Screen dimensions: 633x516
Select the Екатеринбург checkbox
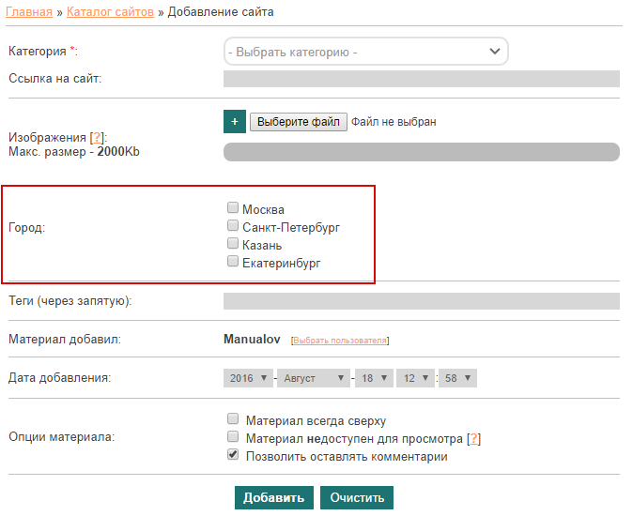(x=233, y=262)
